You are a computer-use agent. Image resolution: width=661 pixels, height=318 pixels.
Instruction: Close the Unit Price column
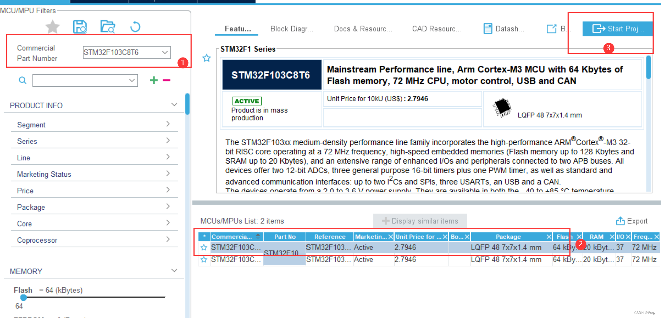click(445, 237)
